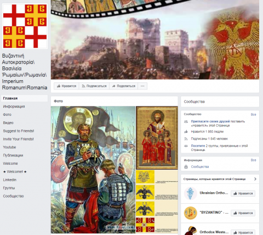Screen dimensions: 263x235
Task: Open the Информация sidebar item
Action: click(x=14, y=107)
